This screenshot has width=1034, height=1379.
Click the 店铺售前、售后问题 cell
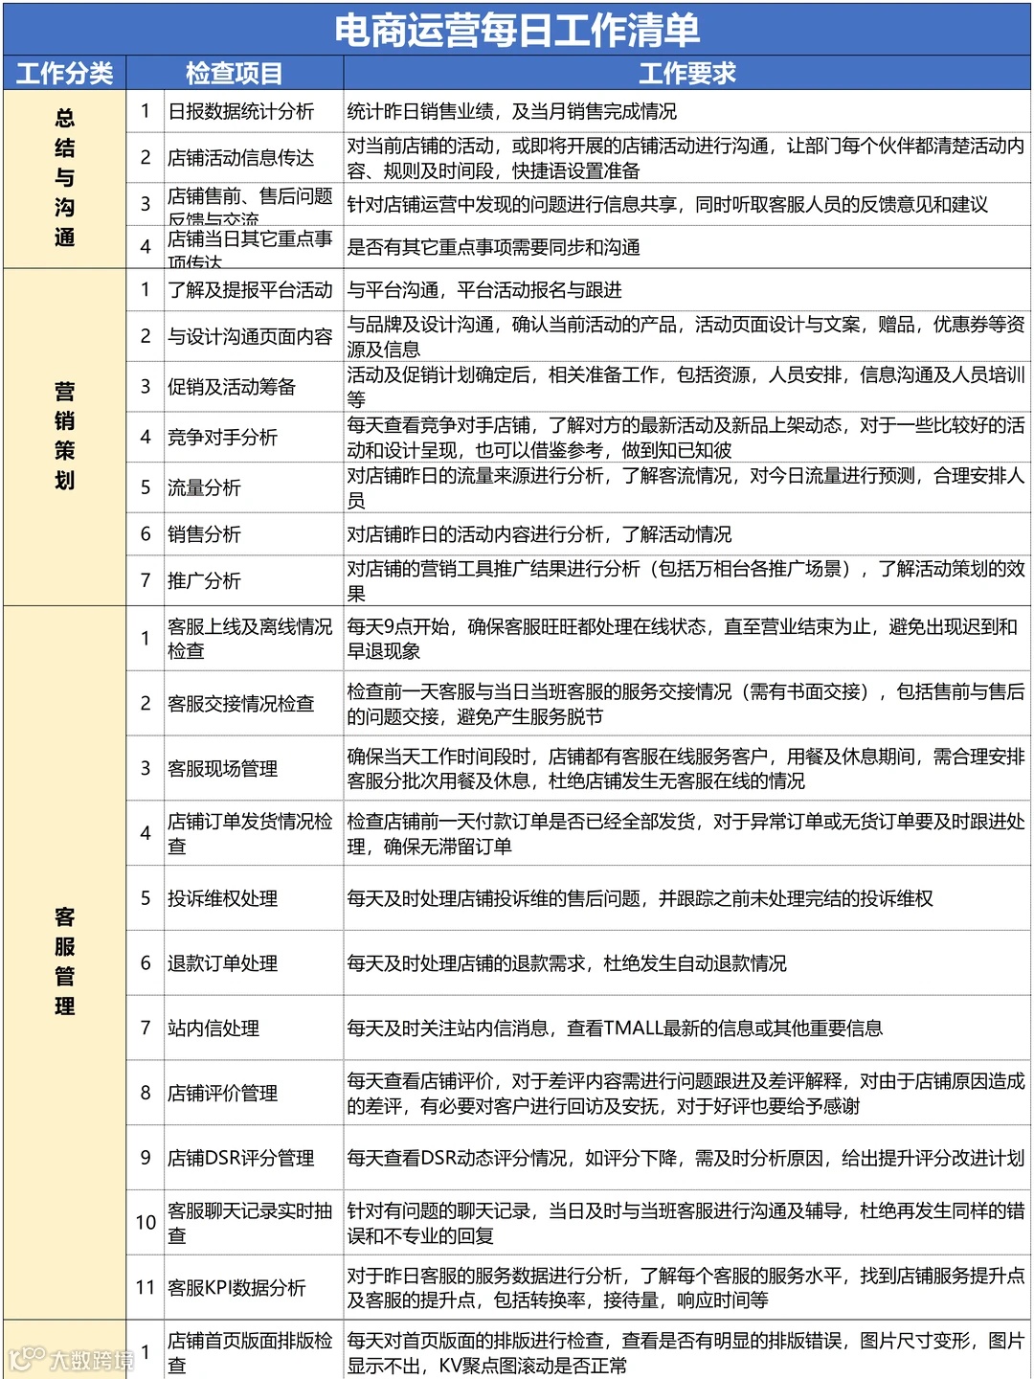click(254, 204)
